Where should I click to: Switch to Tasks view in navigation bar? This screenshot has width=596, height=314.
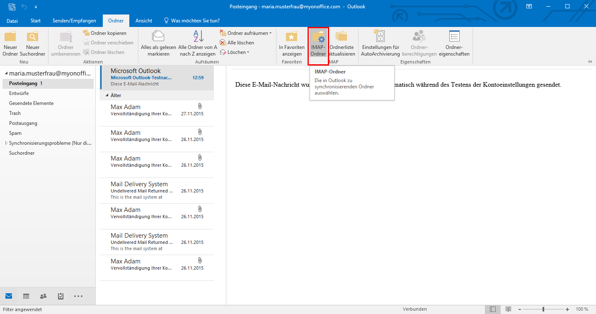point(61,296)
